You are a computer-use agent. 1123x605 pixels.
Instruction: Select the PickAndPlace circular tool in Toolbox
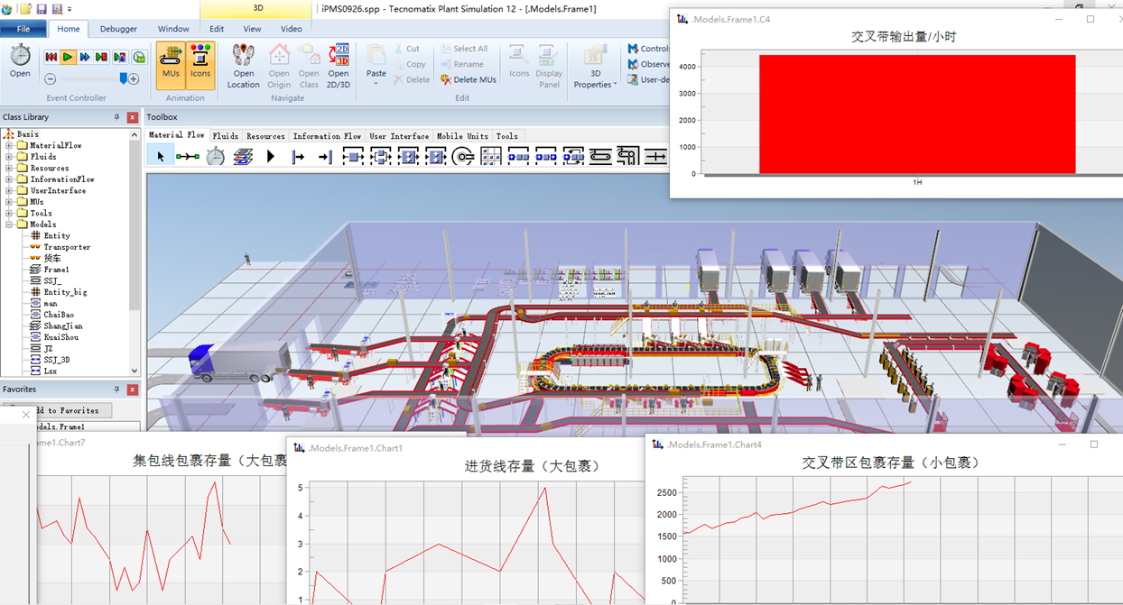(x=463, y=156)
